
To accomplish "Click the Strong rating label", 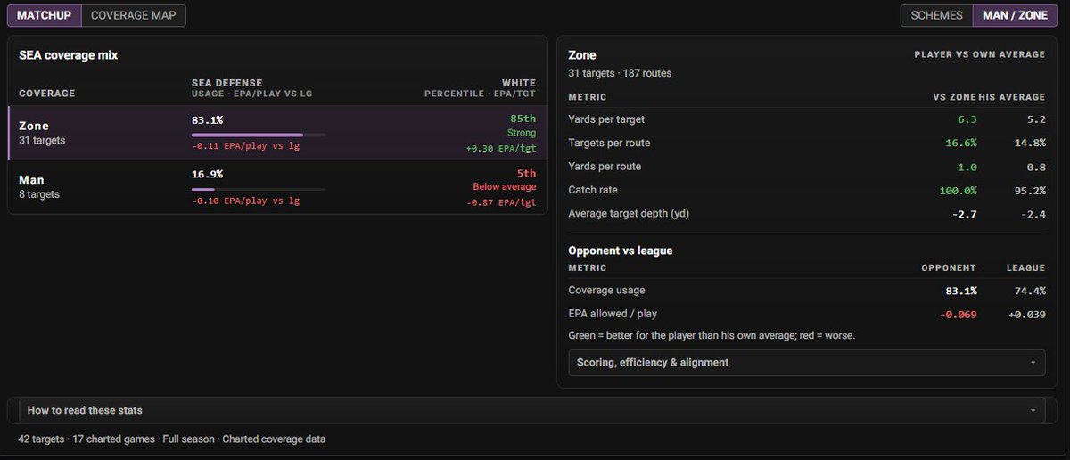I will coord(522,134).
